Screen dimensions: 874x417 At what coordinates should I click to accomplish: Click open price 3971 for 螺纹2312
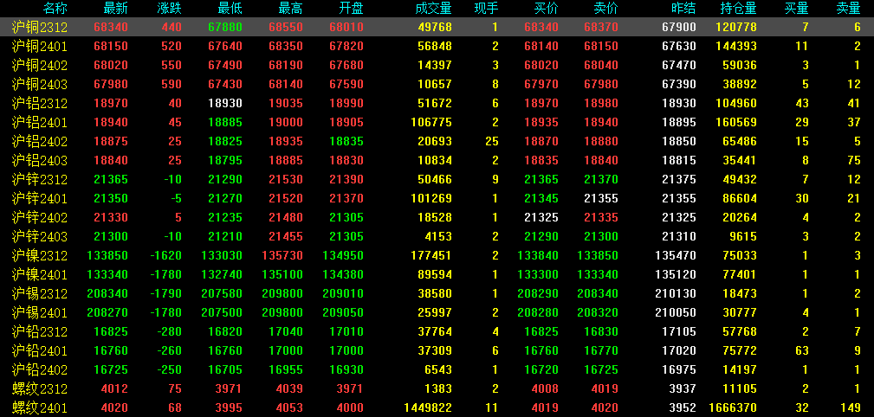coord(349,388)
